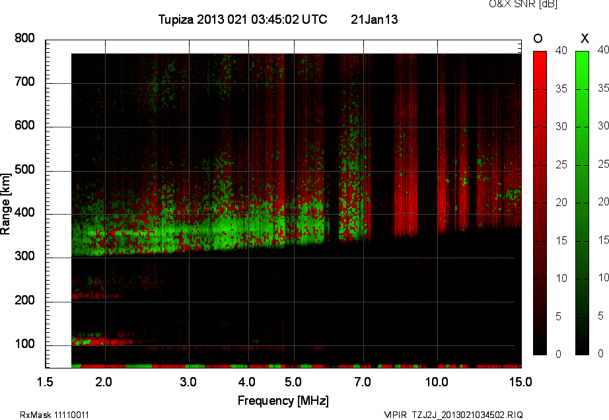This screenshot has height=420, width=609.
Task: Click the plot title 'Tupiza 2013 021 03:45:02 UTC'
Action: (x=243, y=19)
